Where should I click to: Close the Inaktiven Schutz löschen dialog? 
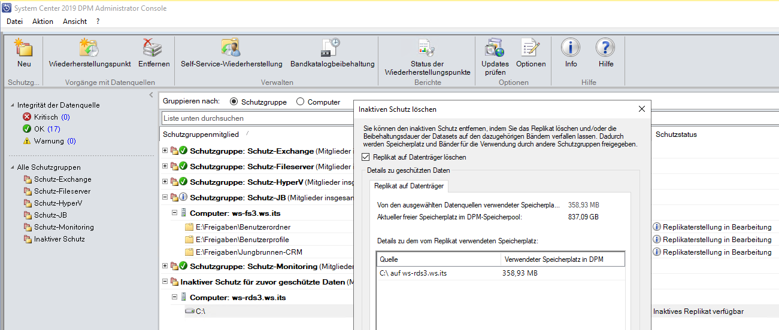[641, 109]
